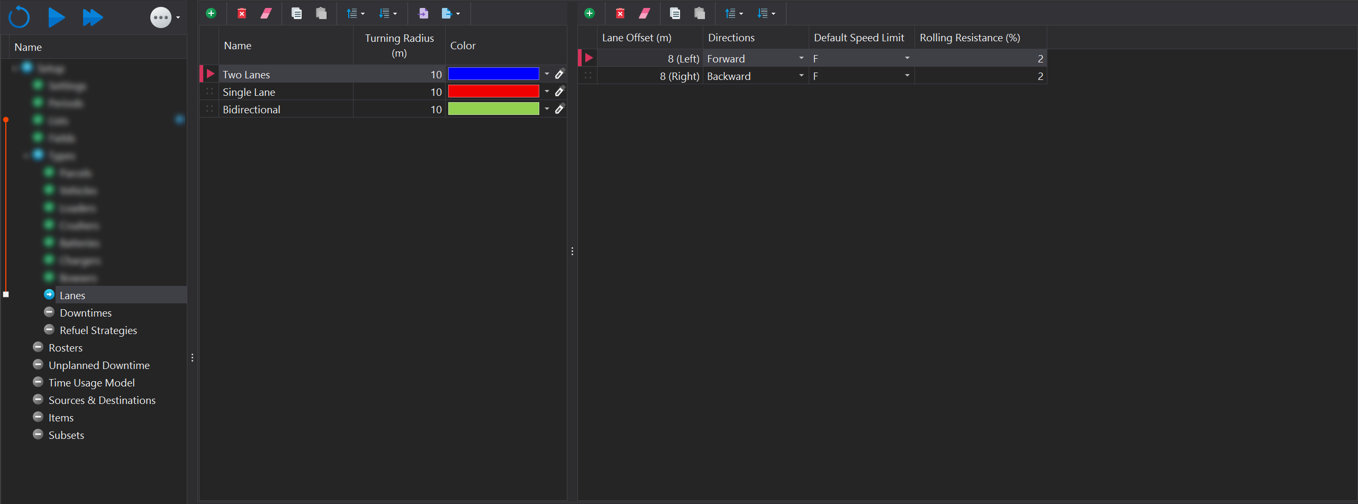This screenshot has height=504, width=1358.
Task: Expand the color dropdown for Single Lane
Action: pos(547,92)
